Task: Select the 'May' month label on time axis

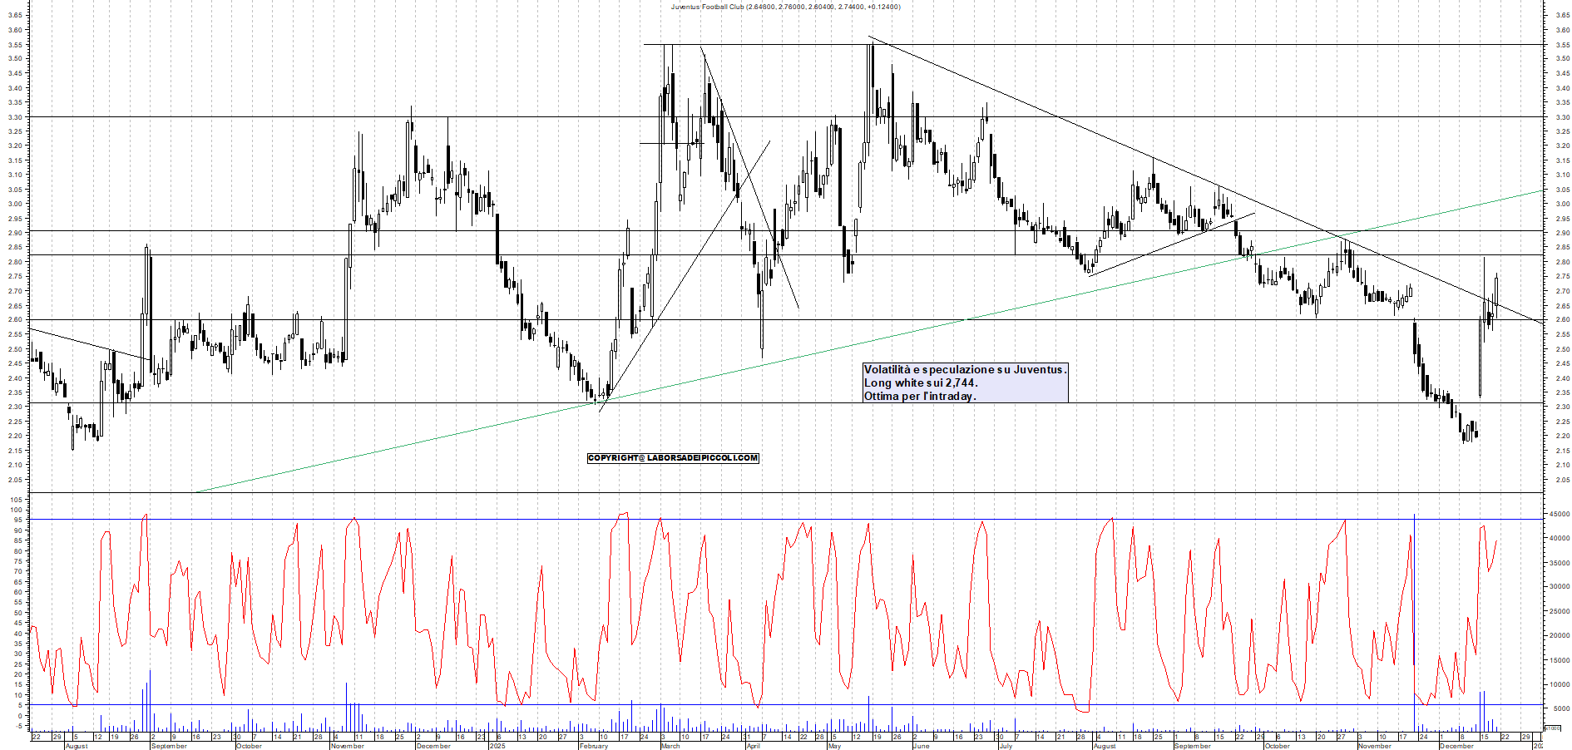Action: (x=834, y=746)
